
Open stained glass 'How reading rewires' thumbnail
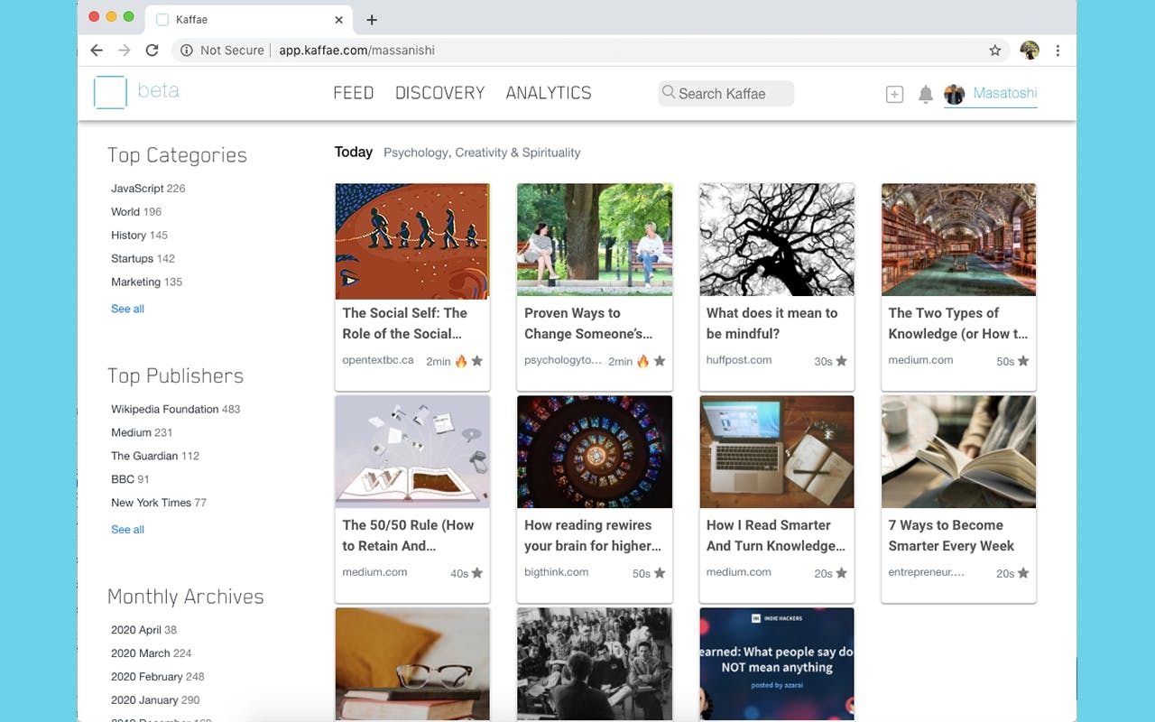[595, 452]
